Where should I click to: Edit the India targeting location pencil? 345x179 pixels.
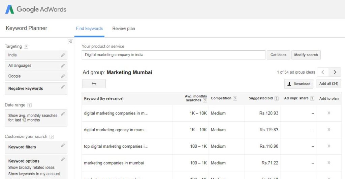pos(63,55)
